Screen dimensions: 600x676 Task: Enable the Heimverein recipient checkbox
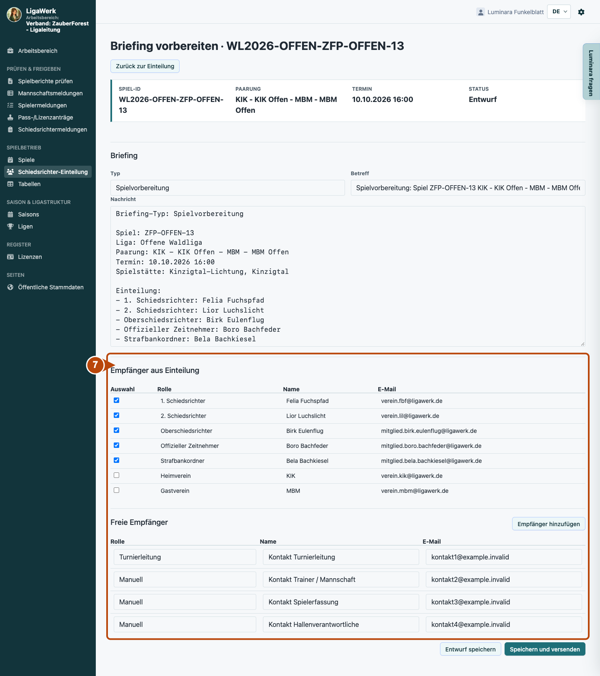[117, 475]
